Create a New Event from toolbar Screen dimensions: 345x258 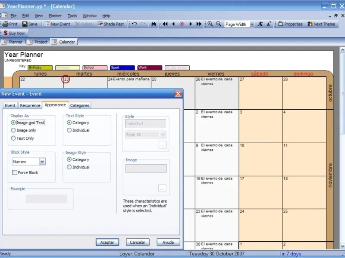pyautogui.click(x=57, y=24)
